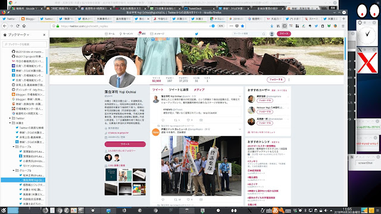This screenshot has width=381, height=214.
Task: Click the screenShot window label
Action: 365,163
